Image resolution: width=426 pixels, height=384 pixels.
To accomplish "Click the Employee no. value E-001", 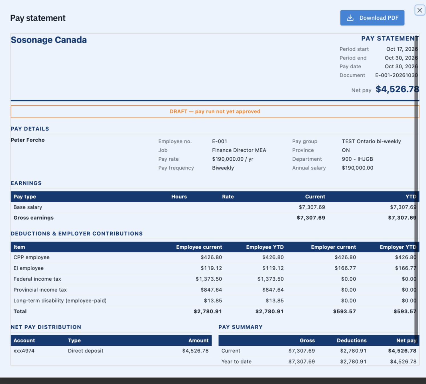I will coord(220,141).
